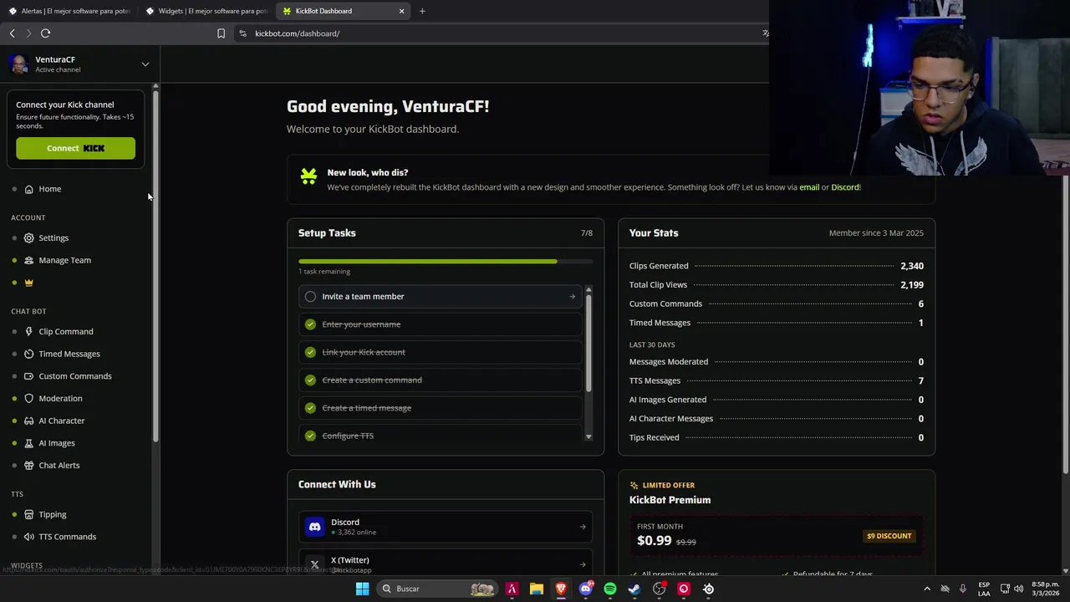Switch to Alertas browser tab
Viewport: 1070px width, 602px height.
coord(68,11)
